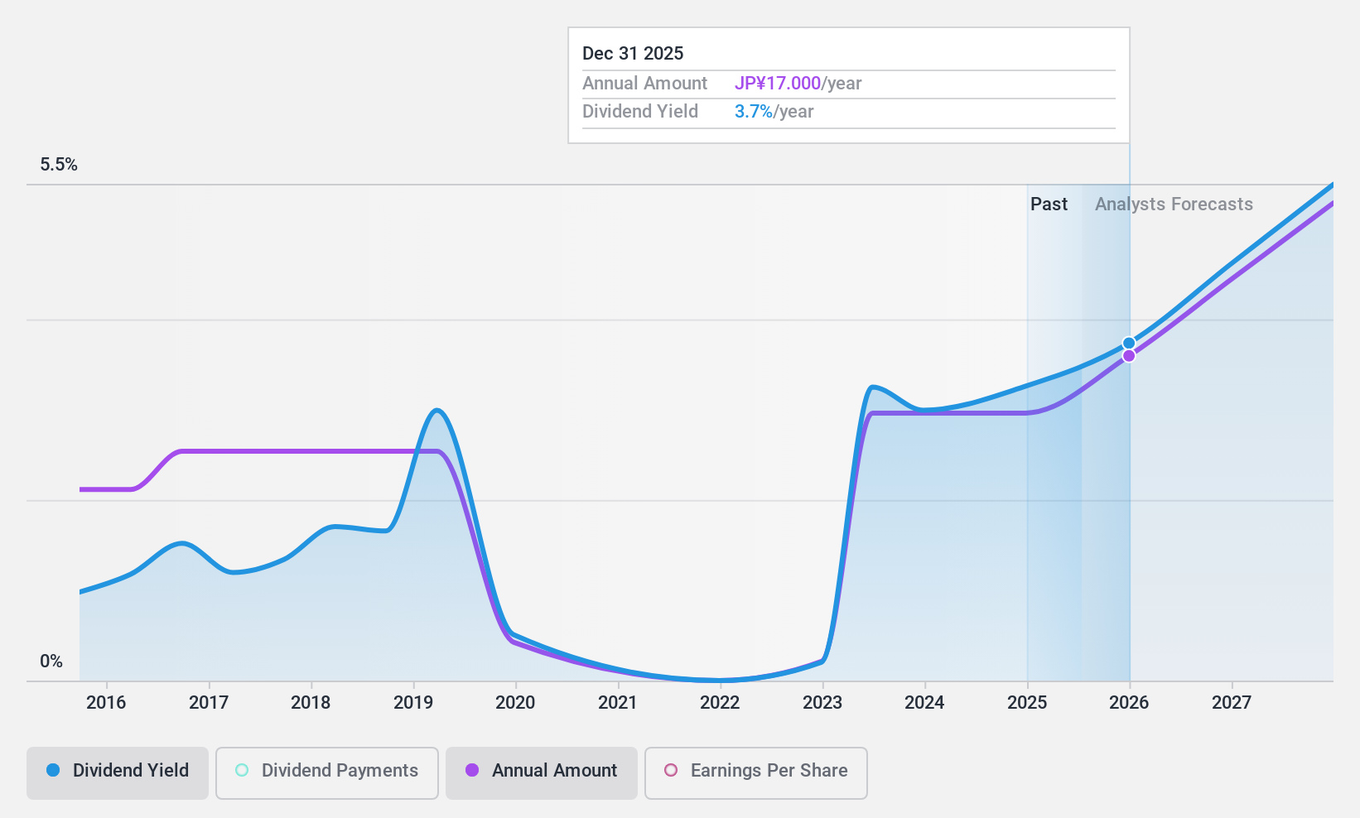The height and width of the screenshot is (818, 1360).
Task: Click the 2023 x-axis label
Action: [822, 703]
